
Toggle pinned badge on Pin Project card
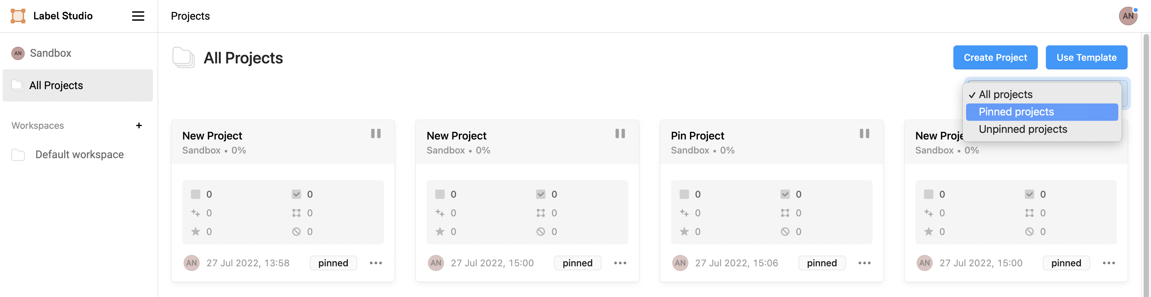(x=821, y=263)
